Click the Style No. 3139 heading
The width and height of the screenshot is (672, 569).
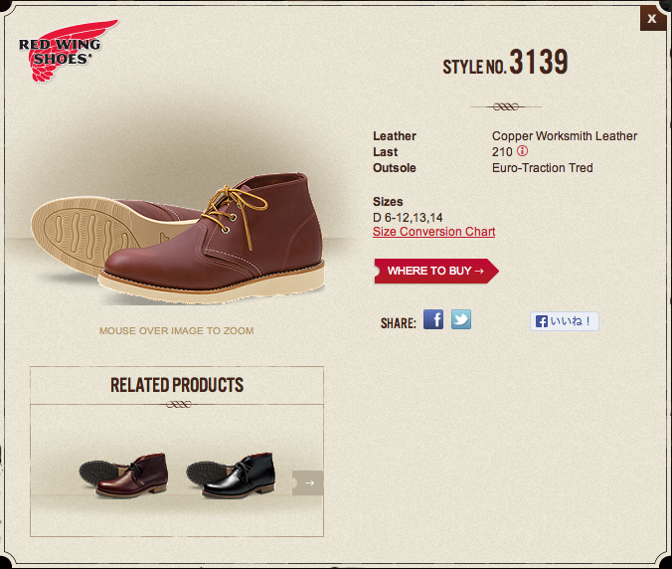(x=505, y=64)
